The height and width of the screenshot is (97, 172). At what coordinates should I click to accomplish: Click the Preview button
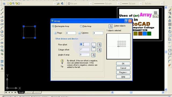[x=123, y=72]
